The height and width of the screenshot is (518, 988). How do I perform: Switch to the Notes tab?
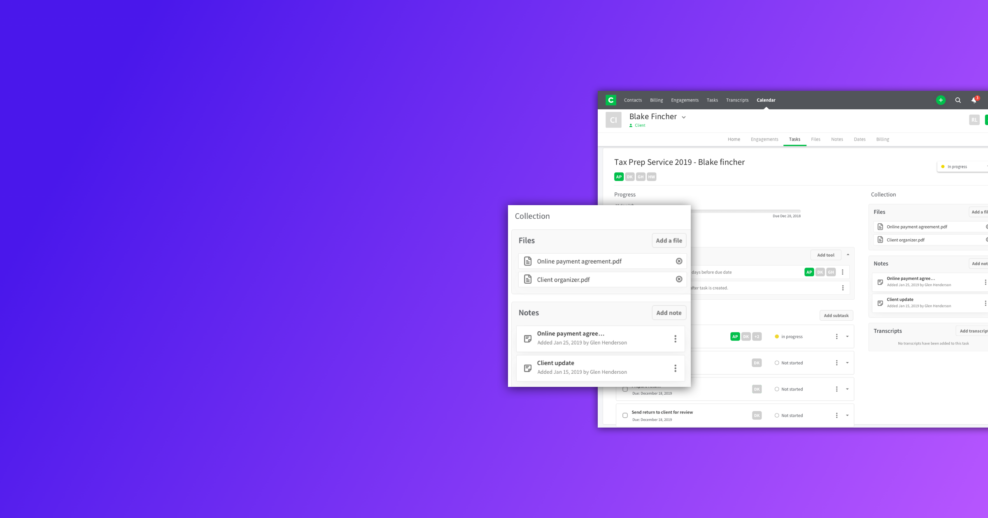point(837,139)
